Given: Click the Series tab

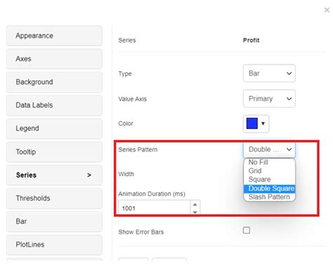Looking at the screenshot, I should point(54,175).
